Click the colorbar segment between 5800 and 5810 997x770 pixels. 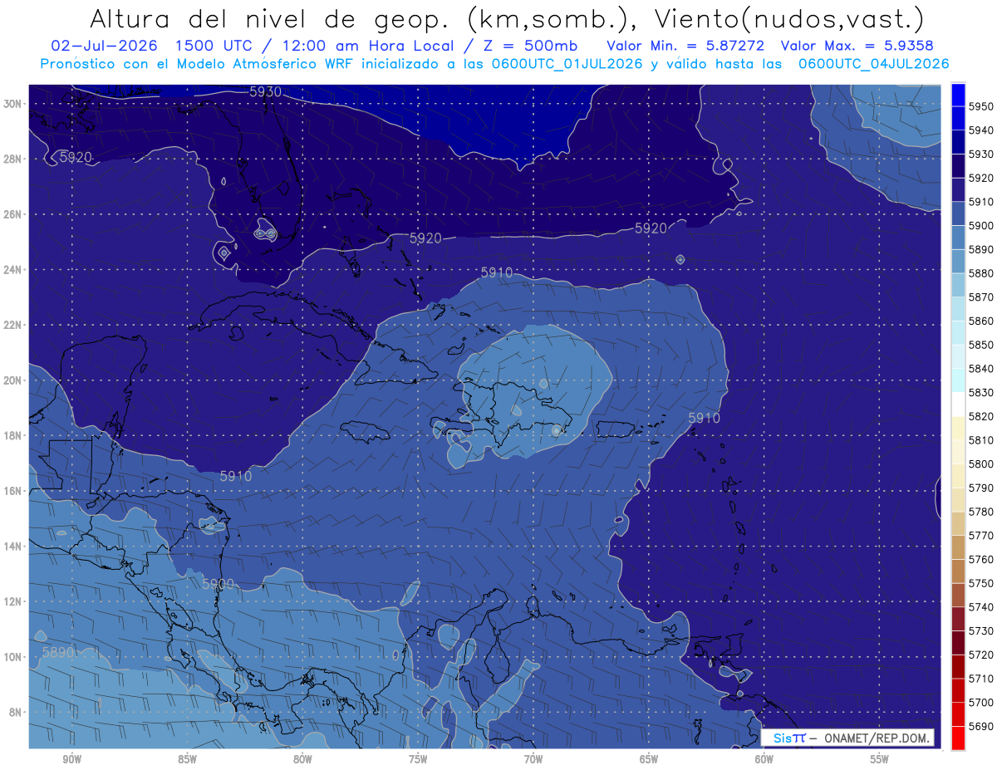tap(958, 452)
